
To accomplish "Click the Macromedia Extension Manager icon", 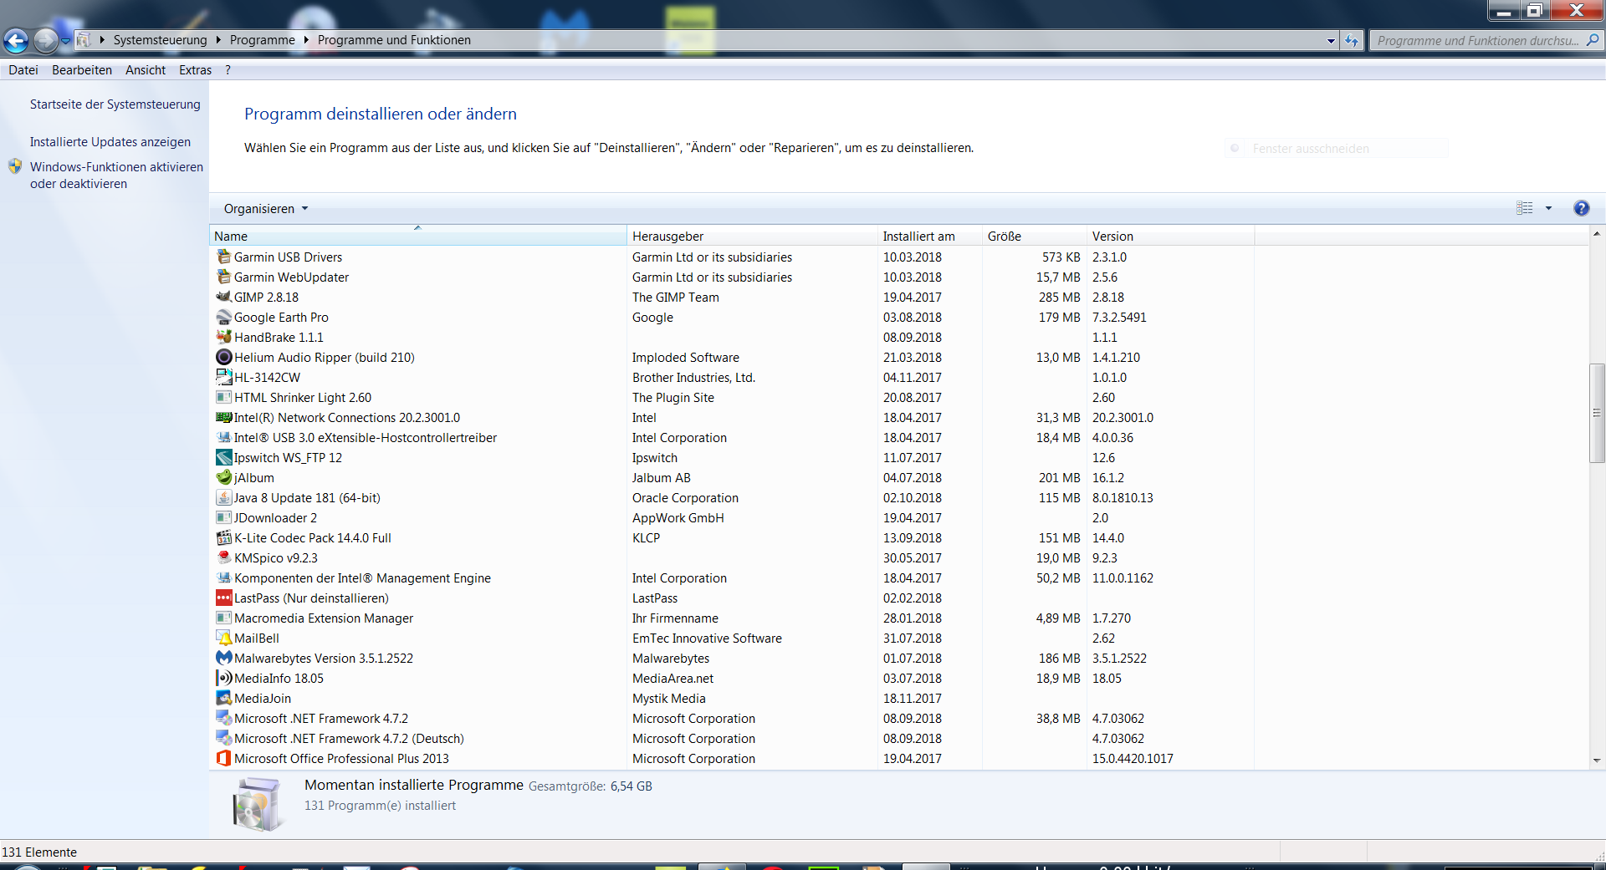I will 223,618.
